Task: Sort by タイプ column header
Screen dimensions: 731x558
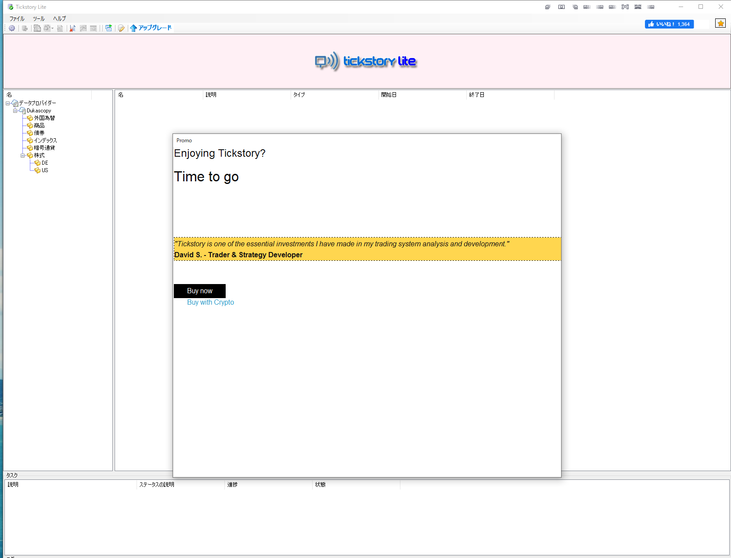Action: 335,95
